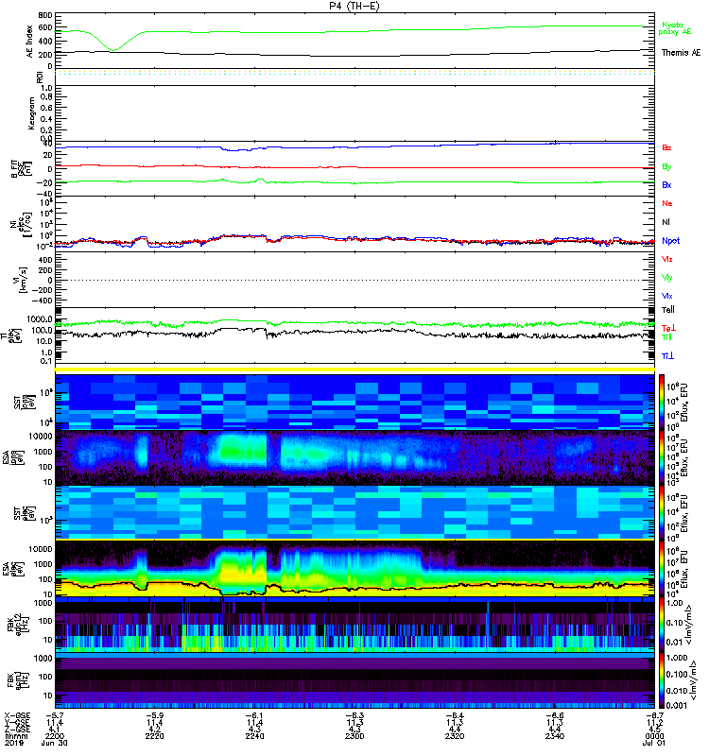Click the 2200 time tick label
Image resolution: width=709 pixels, height=756 pixels.
[55, 736]
